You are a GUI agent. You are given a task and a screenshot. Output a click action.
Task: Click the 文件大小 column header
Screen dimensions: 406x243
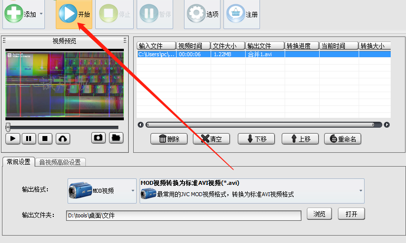(228, 46)
